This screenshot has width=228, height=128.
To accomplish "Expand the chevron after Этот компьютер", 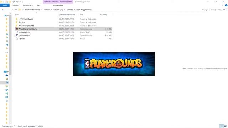I will coord(42,10).
